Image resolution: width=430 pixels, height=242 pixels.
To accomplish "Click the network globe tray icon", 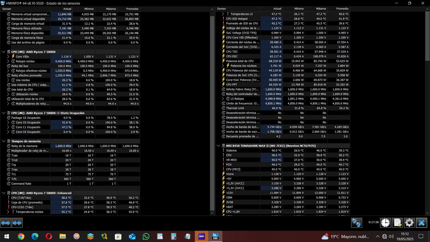I will click(385, 237).
